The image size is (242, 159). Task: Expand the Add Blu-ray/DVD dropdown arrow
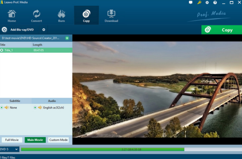pos(44,30)
